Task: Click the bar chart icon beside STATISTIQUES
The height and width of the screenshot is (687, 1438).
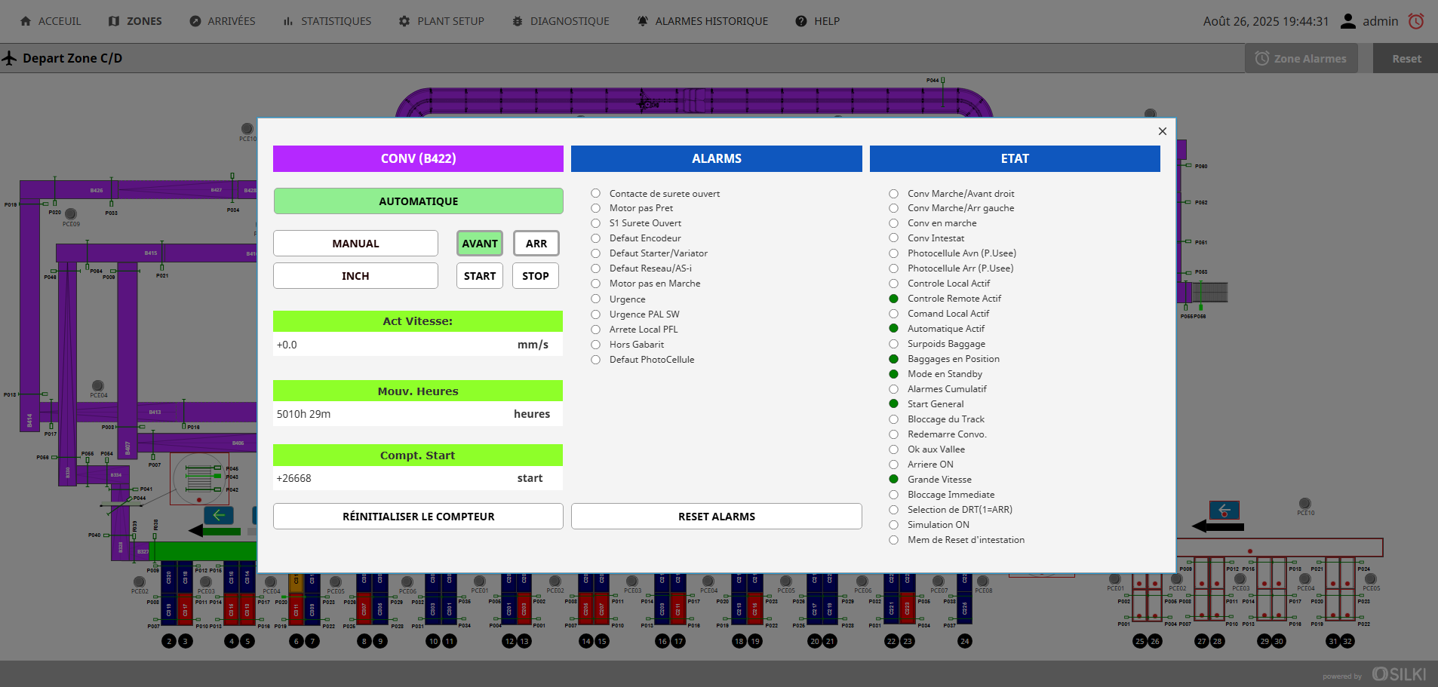Action: click(288, 21)
